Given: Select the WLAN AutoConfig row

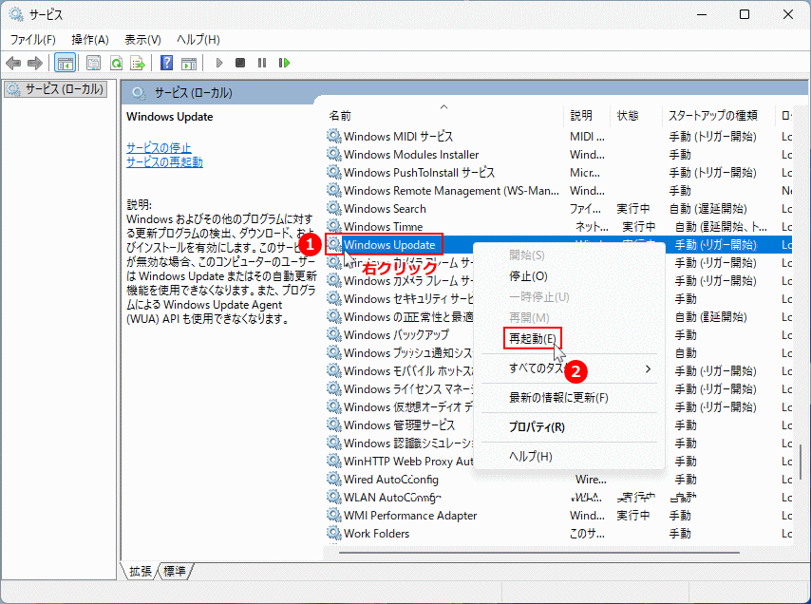Looking at the screenshot, I should [558, 498].
